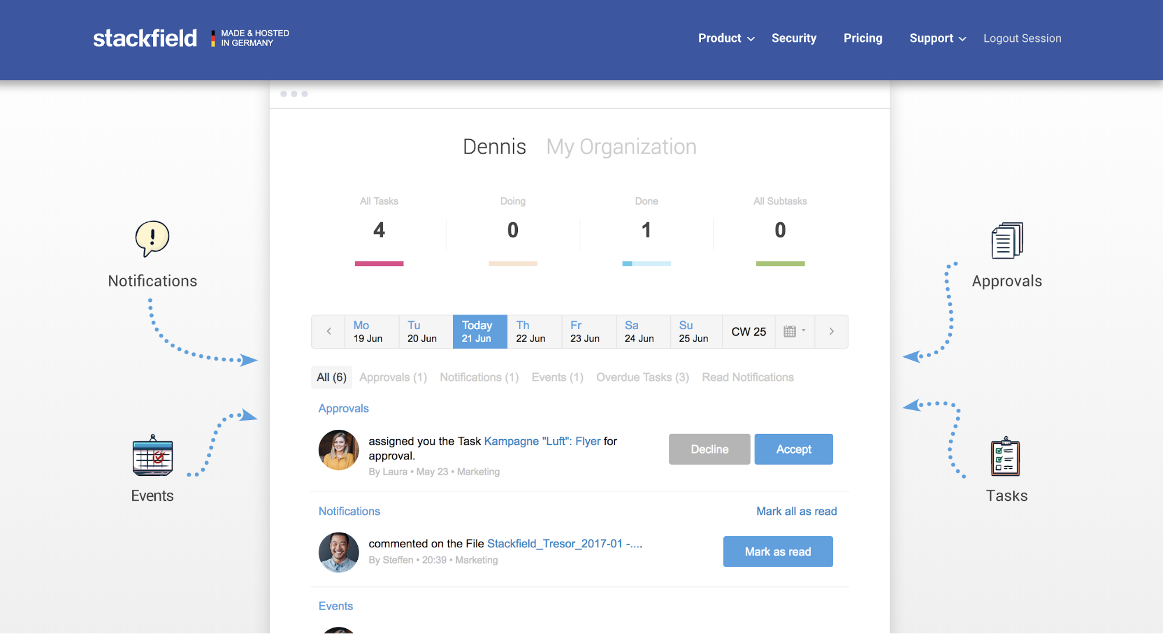Click the Tasks clipboard icon
This screenshot has width=1163, height=634.
[x=1005, y=457]
